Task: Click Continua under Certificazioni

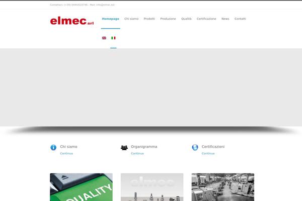Action: pyautogui.click(x=208, y=153)
